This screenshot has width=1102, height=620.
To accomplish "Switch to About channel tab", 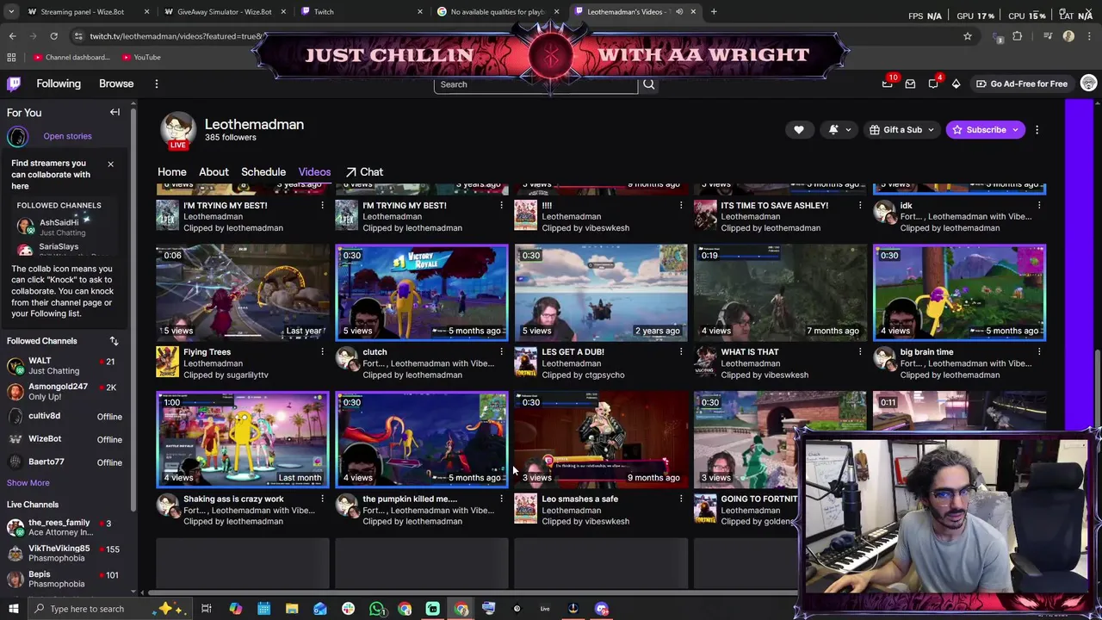I will 214,172.
